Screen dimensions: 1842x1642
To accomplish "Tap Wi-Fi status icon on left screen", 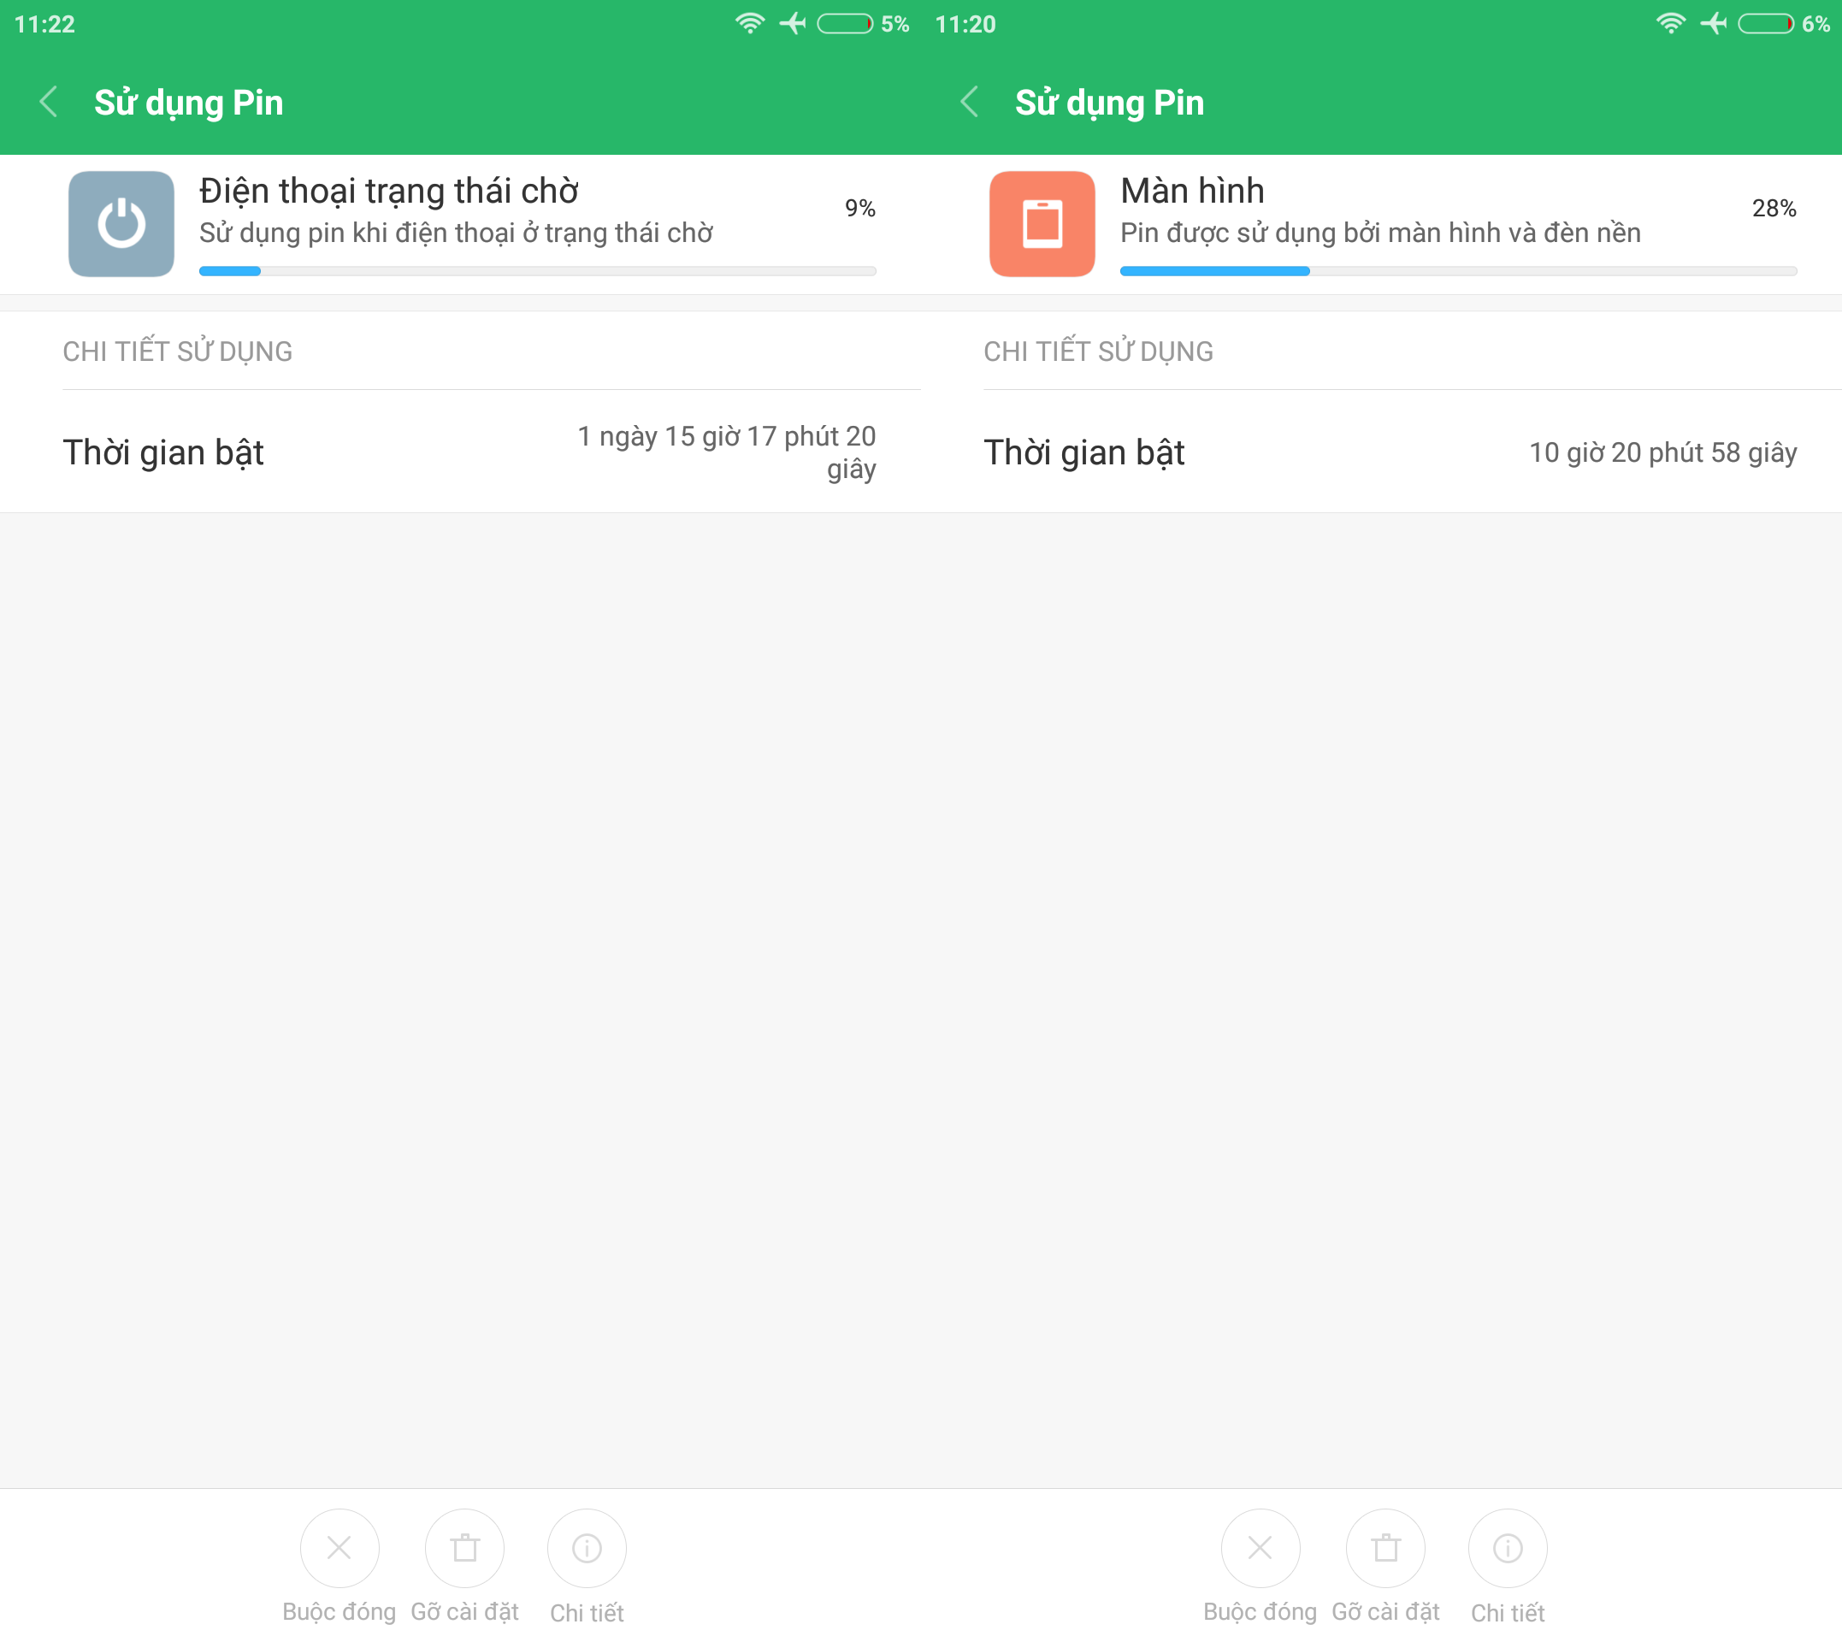I will (750, 23).
